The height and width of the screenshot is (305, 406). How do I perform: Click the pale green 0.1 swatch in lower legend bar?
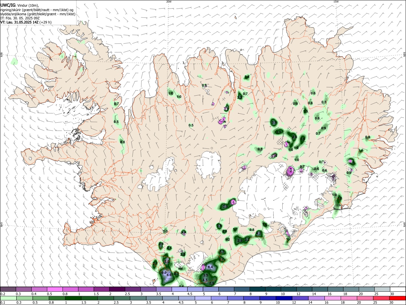point(8,298)
